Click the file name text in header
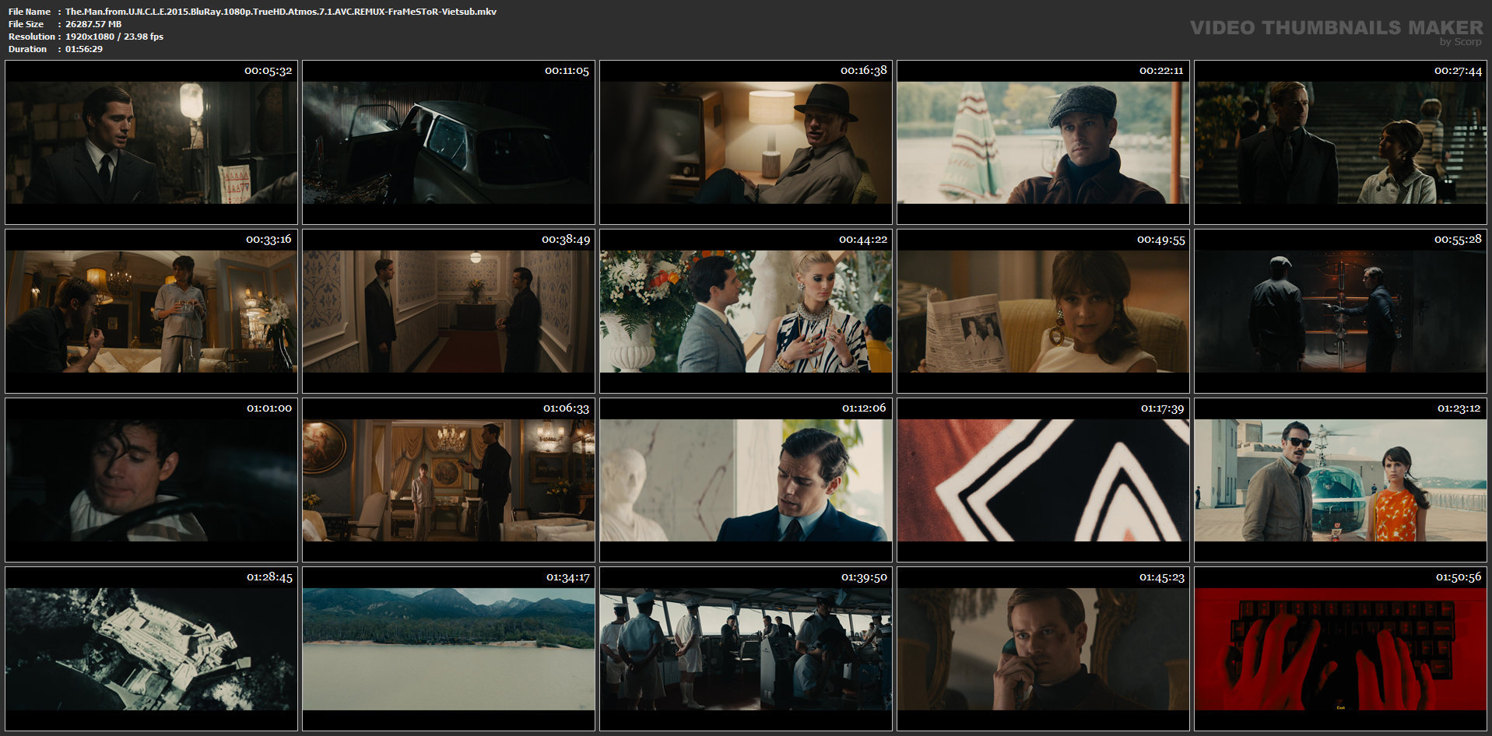The height and width of the screenshot is (736, 1492). coord(281,12)
